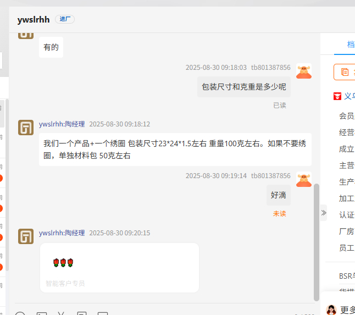Switch to the 档 tab in right panel

coord(351,44)
